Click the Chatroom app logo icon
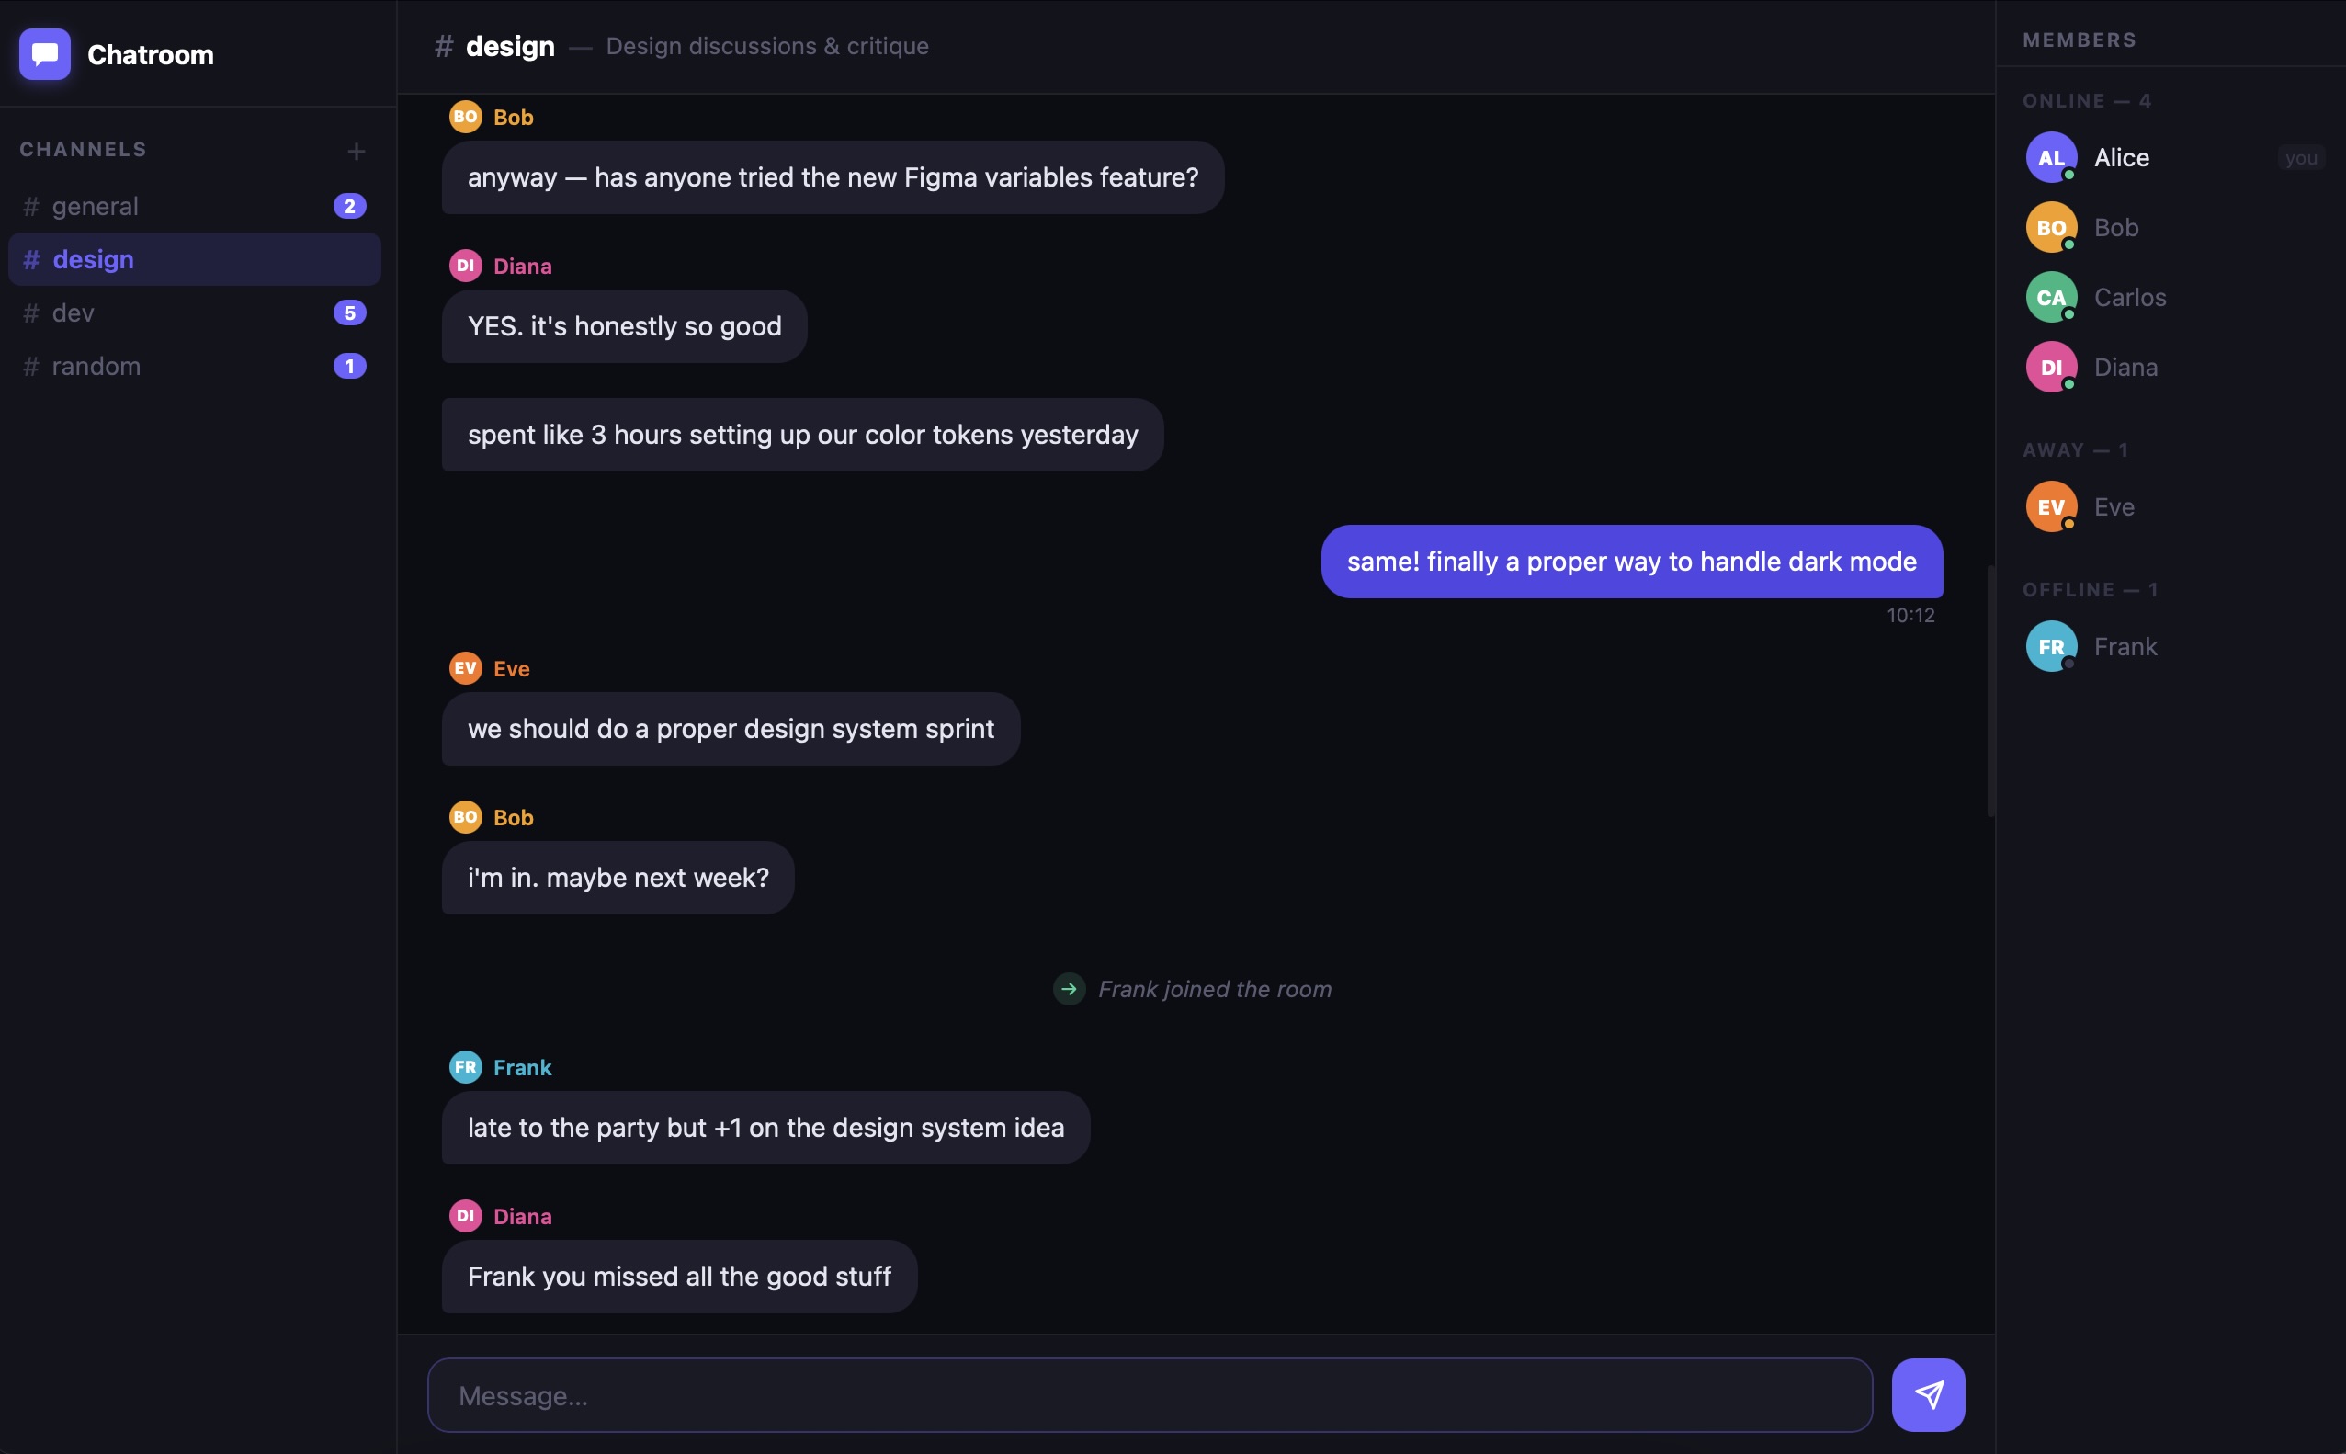This screenshot has width=2346, height=1454. click(43, 54)
